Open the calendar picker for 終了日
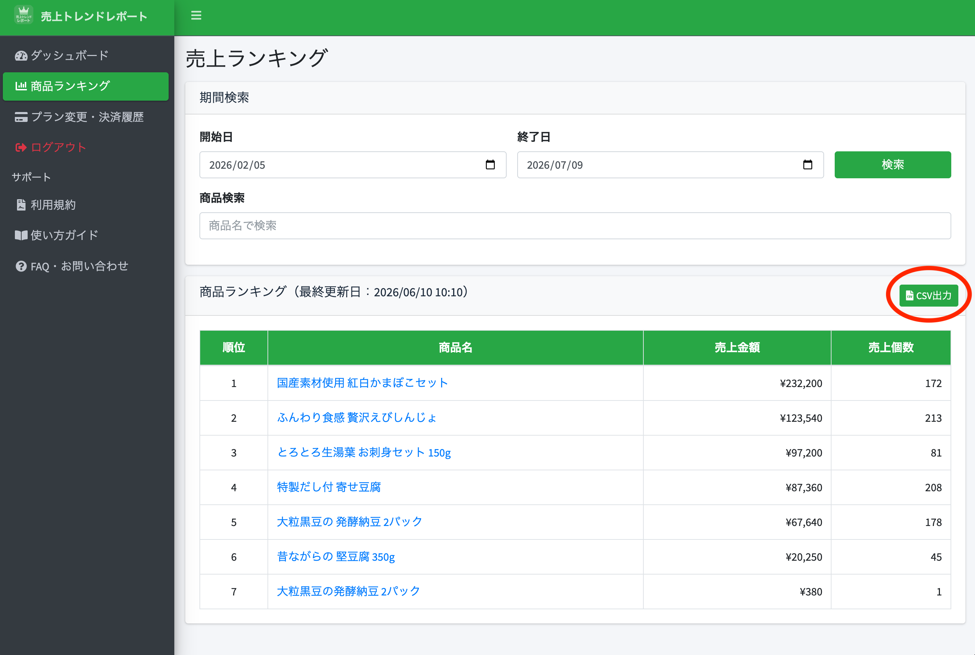The image size is (975, 655). point(807,164)
